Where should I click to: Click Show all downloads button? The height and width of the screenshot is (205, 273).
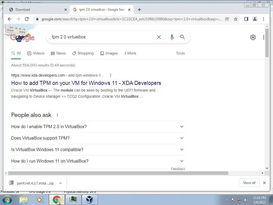click(249, 183)
